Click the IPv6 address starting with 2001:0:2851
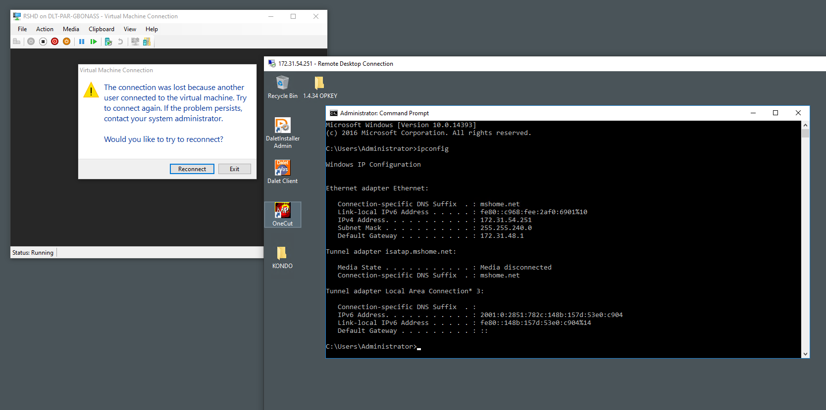The width and height of the screenshot is (826, 410). 551,315
